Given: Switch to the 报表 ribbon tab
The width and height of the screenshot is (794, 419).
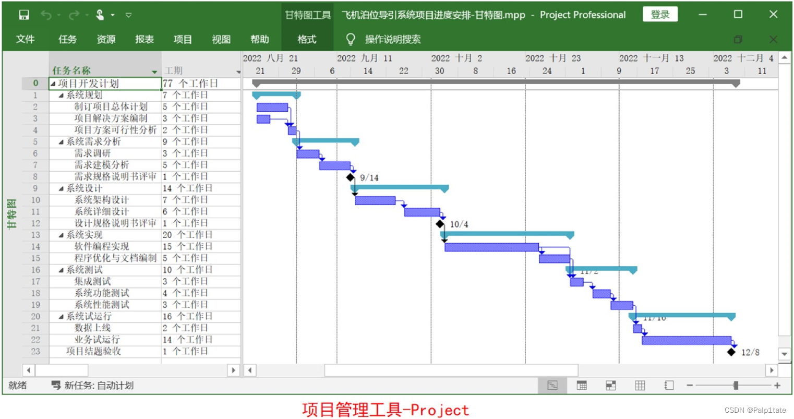Looking at the screenshot, I should 145,39.
